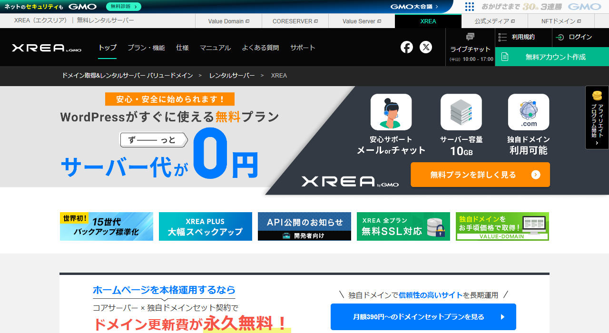The width and height of the screenshot is (609, 333).
Task: Open the レンタルサーバー breadcrumb link
Action: point(232,75)
